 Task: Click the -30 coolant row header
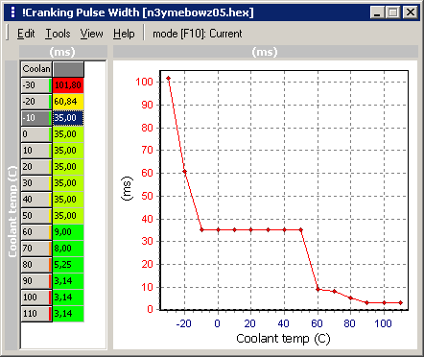point(36,85)
